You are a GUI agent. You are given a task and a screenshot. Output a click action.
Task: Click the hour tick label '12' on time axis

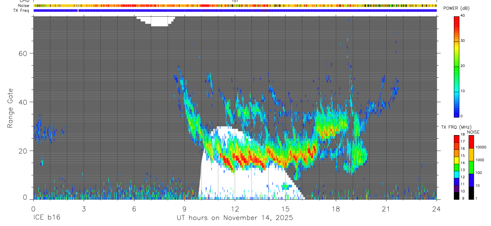235,208
